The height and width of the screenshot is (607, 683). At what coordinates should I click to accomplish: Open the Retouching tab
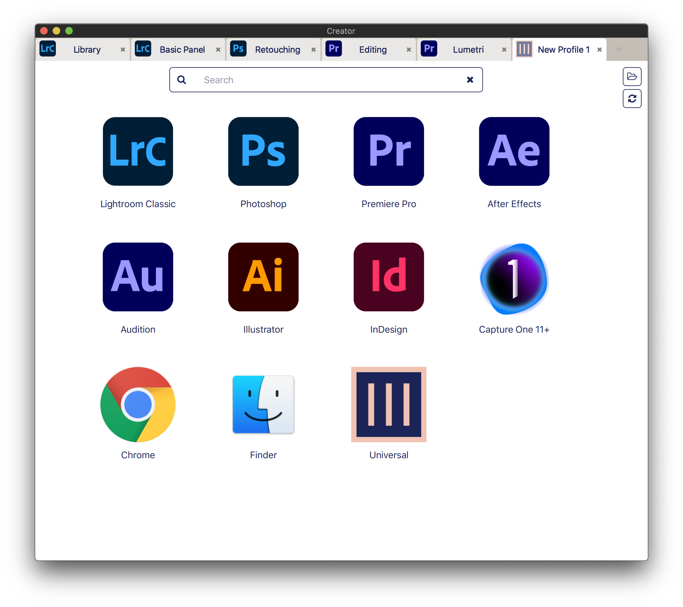(x=273, y=50)
